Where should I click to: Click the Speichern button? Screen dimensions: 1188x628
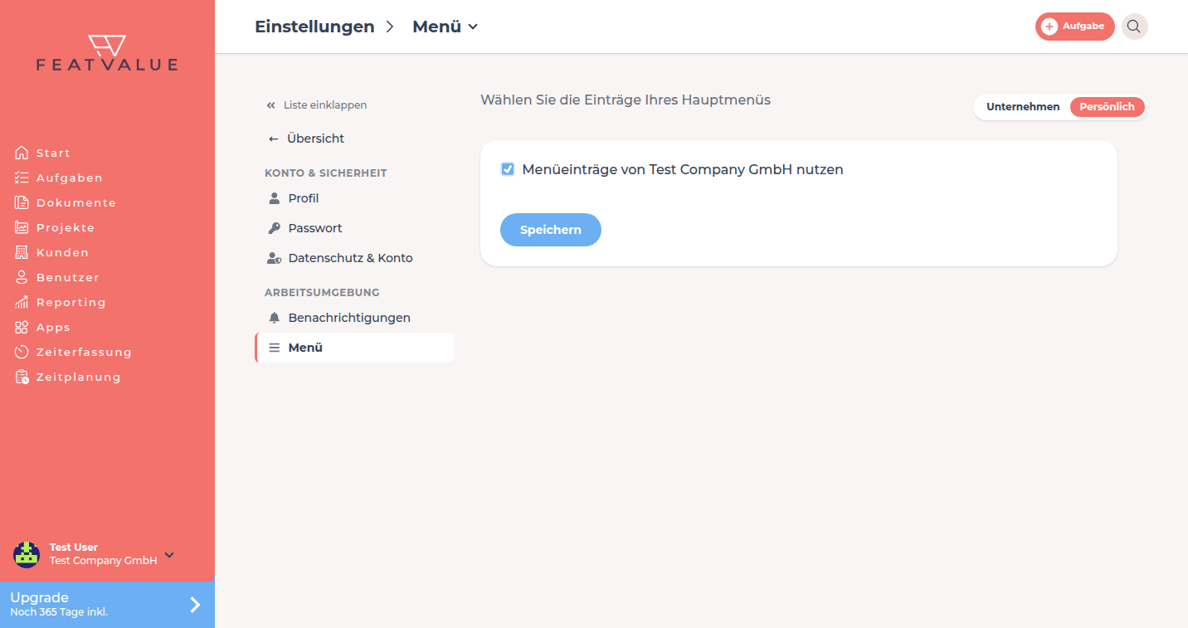551,230
